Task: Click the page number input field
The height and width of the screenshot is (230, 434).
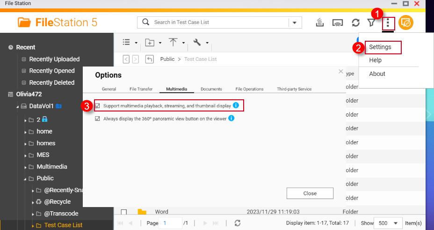Action: pos(171,223)
